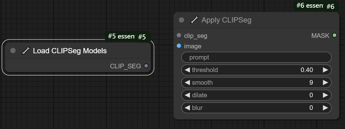Click the clip_seg input connector dot

[179, 35]
